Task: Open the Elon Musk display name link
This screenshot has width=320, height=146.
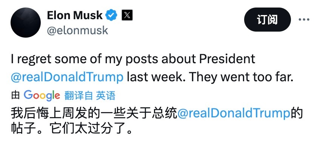Action: [x=75, y=15]
